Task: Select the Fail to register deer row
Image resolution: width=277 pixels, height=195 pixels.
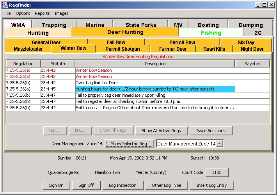Action: click(138, 101)
